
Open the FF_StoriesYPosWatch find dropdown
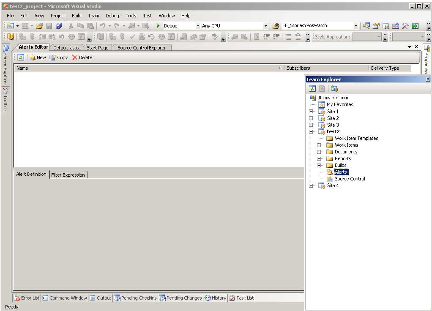coord(356,26)
